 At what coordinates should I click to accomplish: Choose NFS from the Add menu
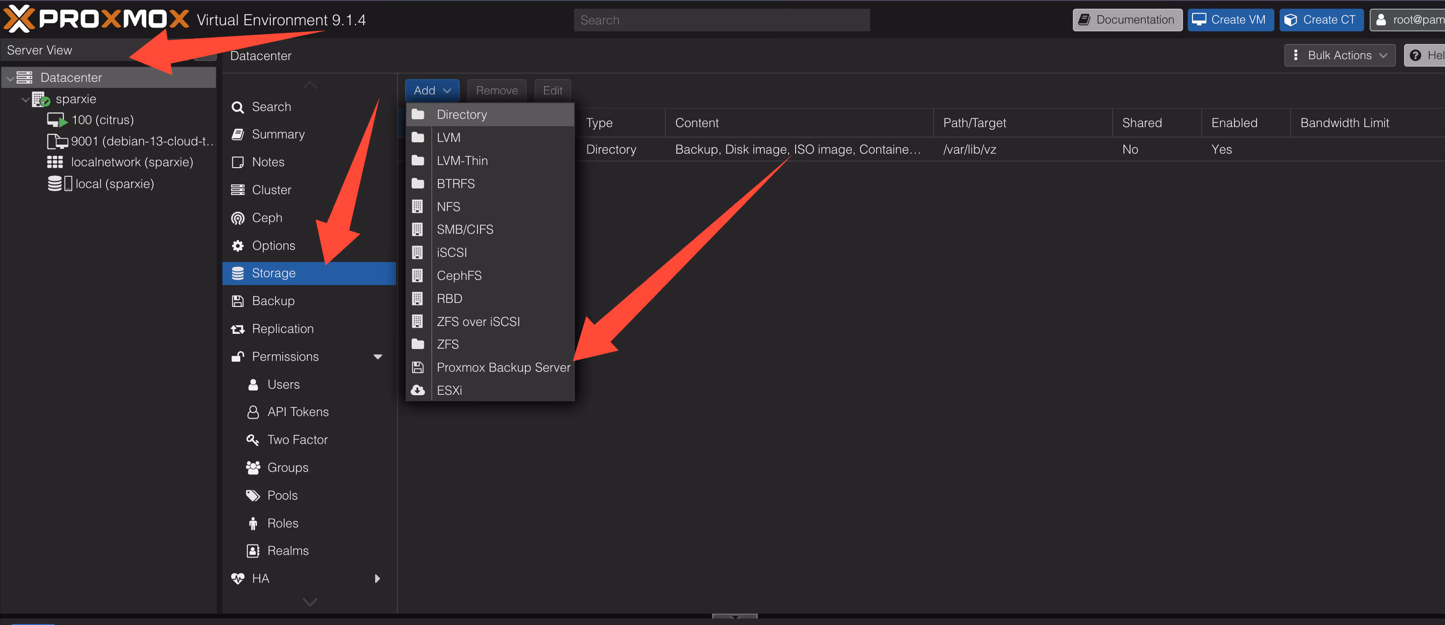(x=448, y=207)
